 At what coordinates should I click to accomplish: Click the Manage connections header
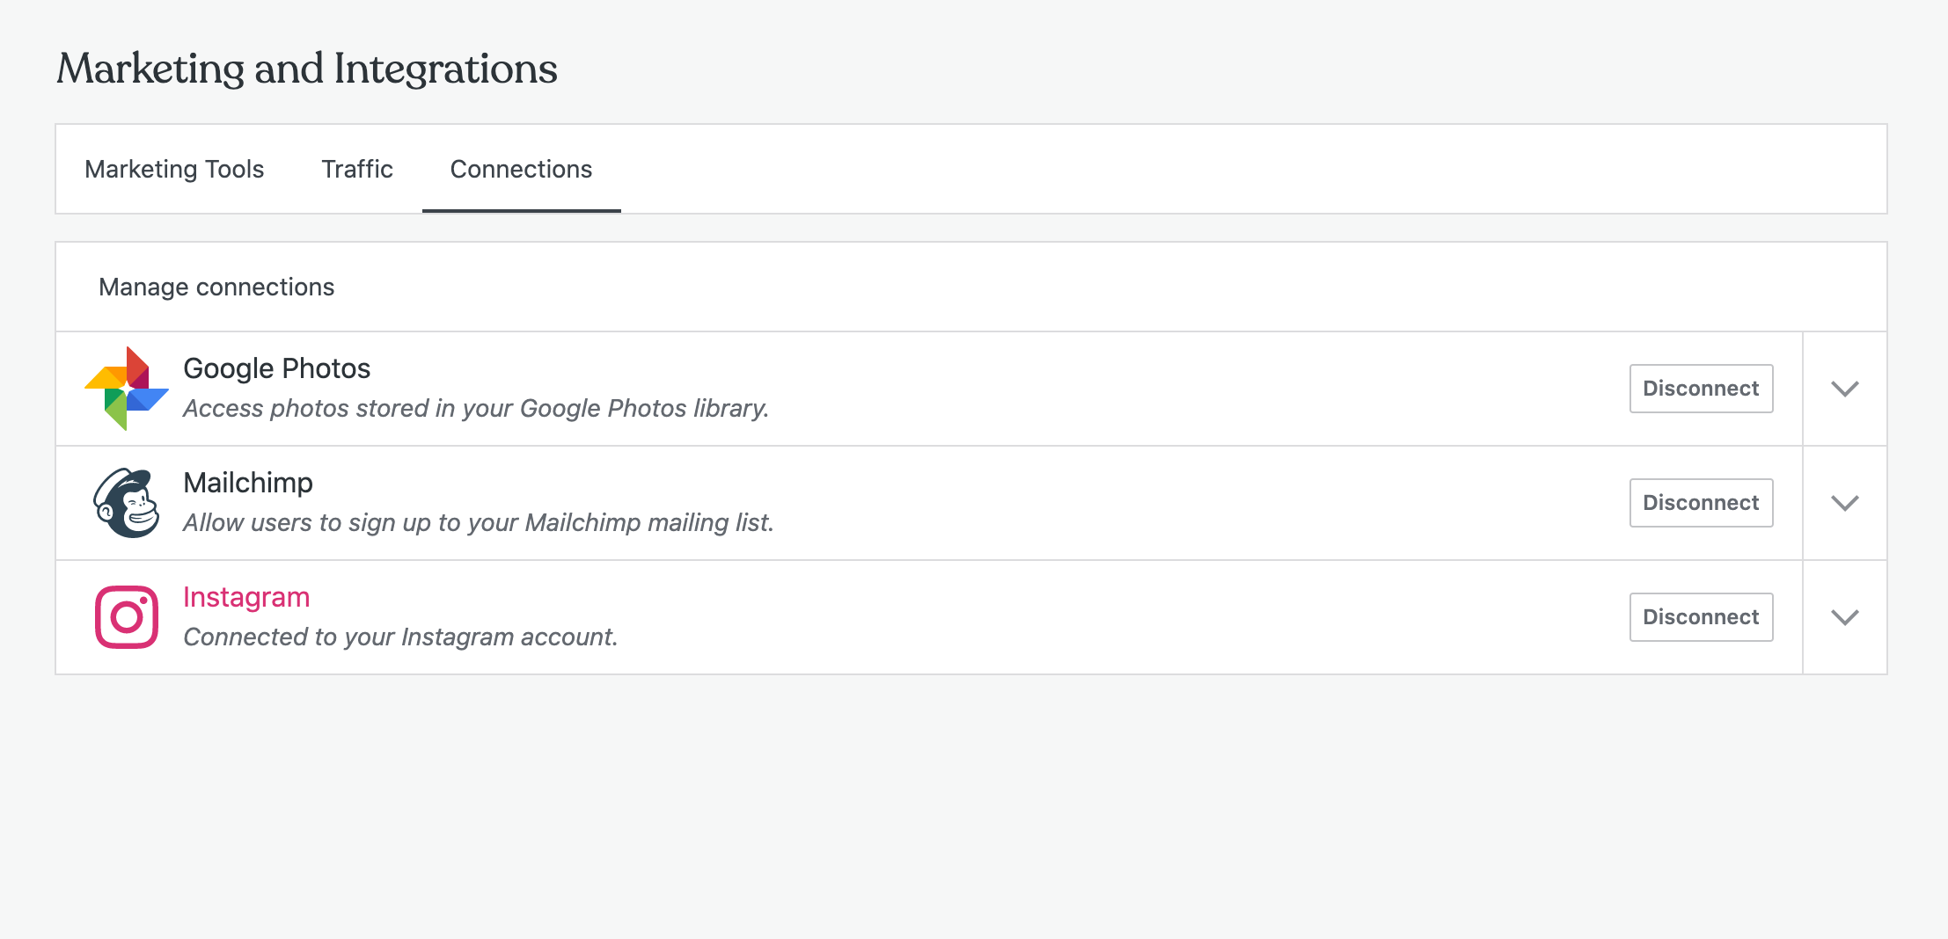[216, 288]
